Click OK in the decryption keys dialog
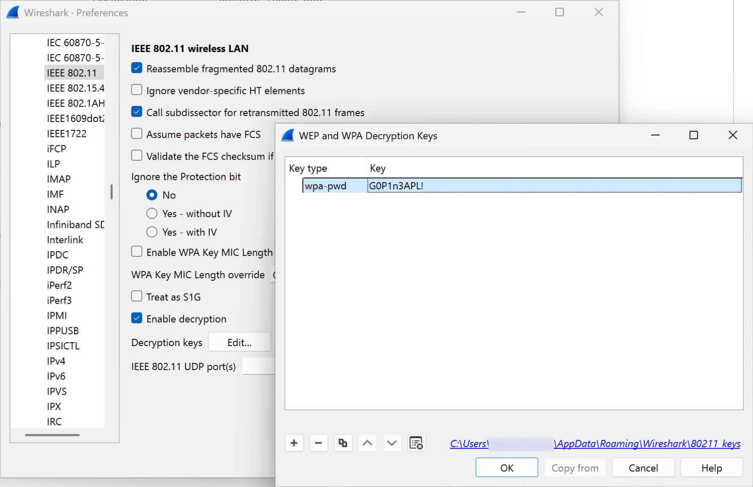Viewport: 753px width, 487px height. tap(507, 468)
